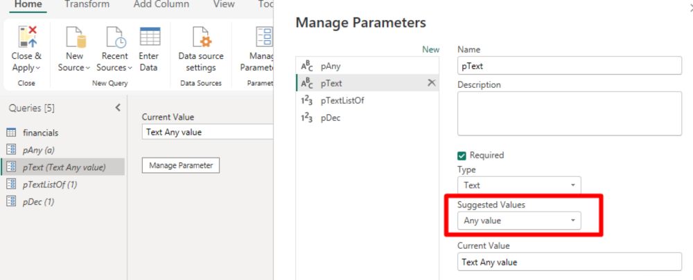Screen dimensions: 693x280
Task: Toggle the Required checkbox
Action: coord(462,156)
